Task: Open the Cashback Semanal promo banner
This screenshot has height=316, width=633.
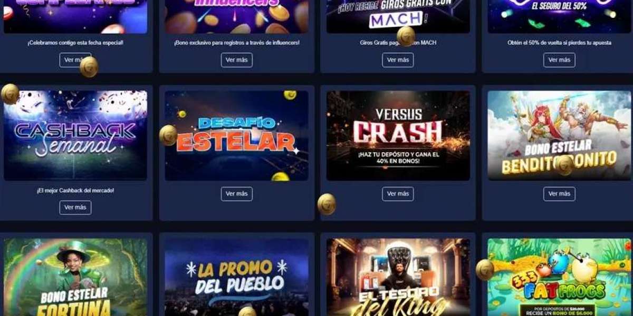Action: click(x=75, y=135)
